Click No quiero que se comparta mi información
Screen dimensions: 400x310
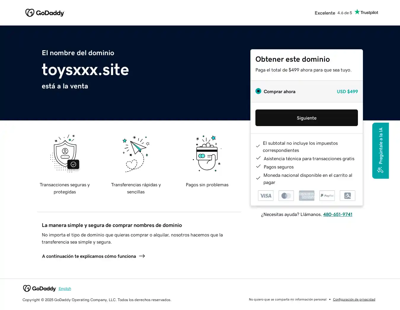pyautogui.click(x=287, y=300)
